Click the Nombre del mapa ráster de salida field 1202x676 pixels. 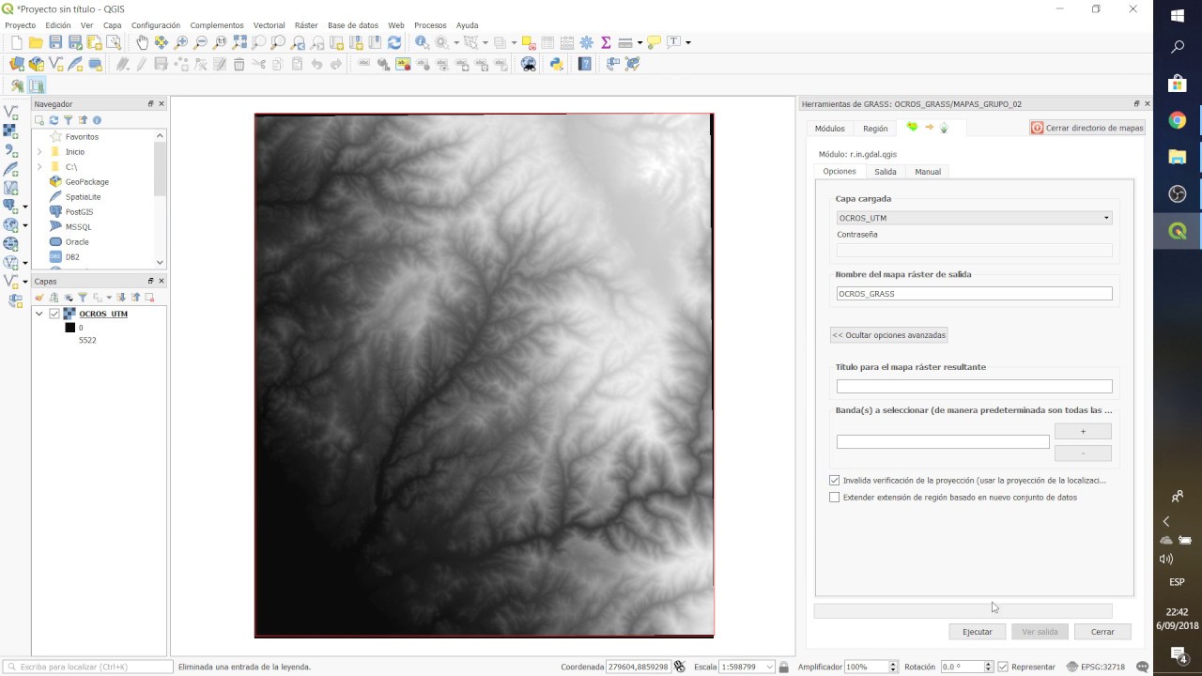(x=974, y=294)
